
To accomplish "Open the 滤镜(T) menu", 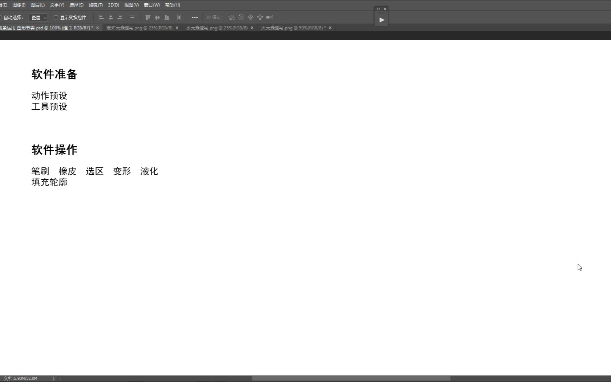I will tap(95, 5).
